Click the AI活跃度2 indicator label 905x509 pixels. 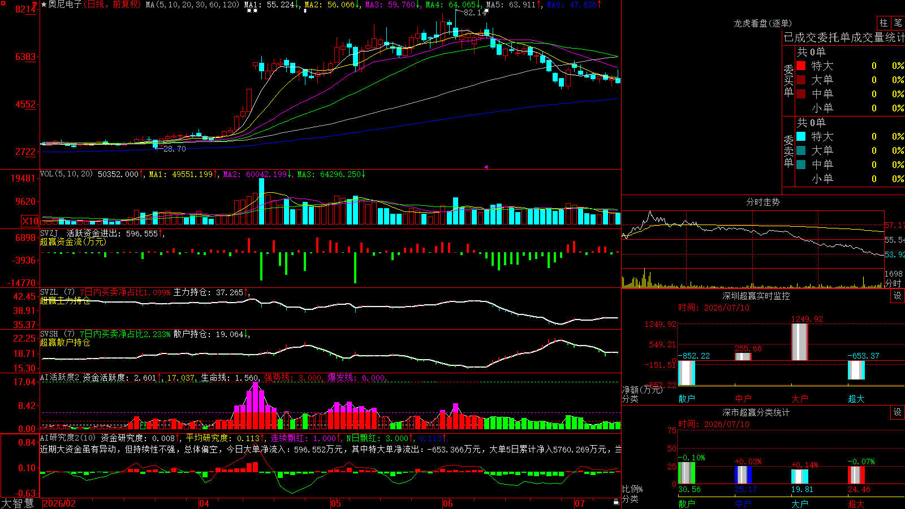[60, 377]
